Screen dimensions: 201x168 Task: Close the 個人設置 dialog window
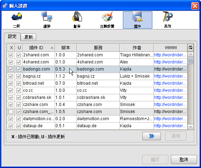195,6
